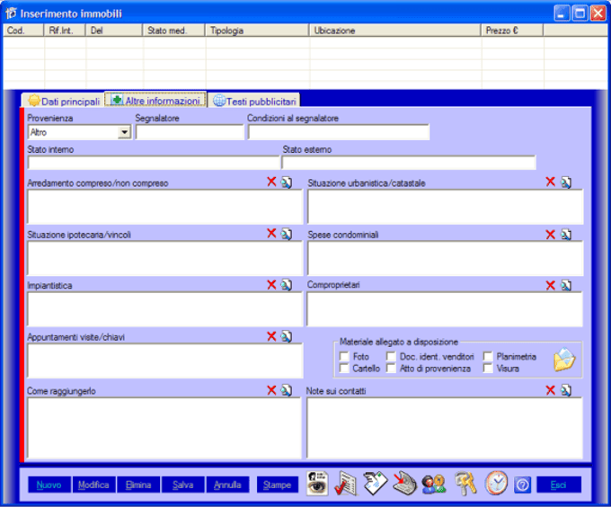Clear the Situazione urbanistica/catastale field with red X
This screenshot has width=611, height=507.
pos(550,182)
